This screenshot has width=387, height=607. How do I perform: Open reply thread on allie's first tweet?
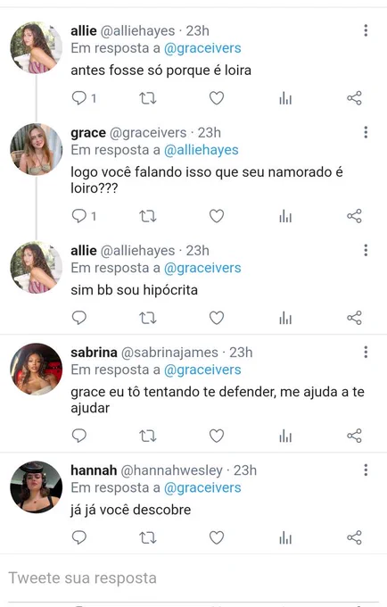tap(84, 98)
